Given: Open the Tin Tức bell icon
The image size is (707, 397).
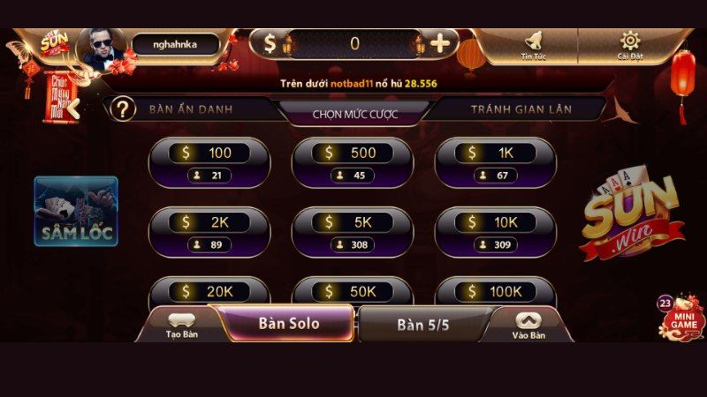Looking at the screenshot, I should pyautogui.click(x=534, y=46).
